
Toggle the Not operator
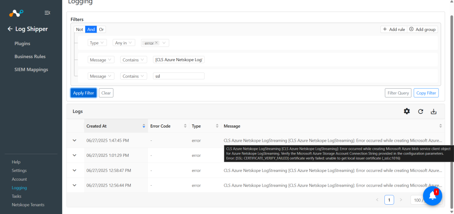pyautogui.click(x=80, y=30)
